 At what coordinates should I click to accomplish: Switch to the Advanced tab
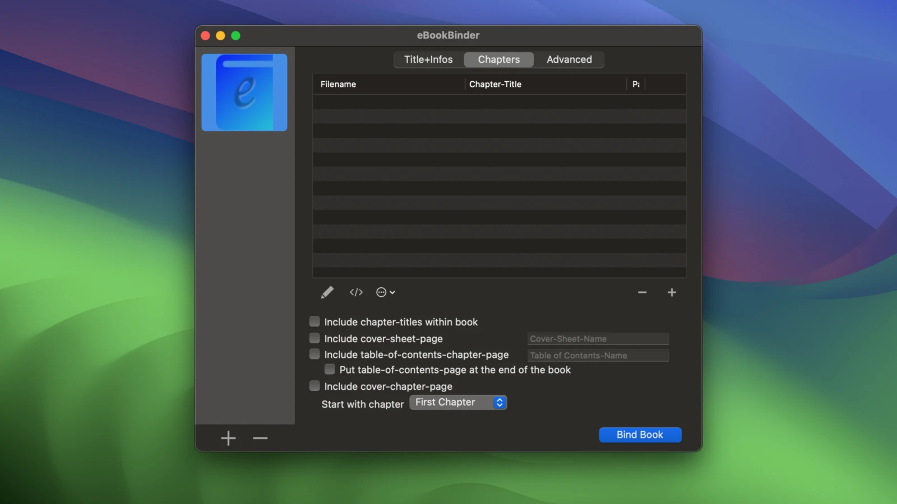click(569, 59)
